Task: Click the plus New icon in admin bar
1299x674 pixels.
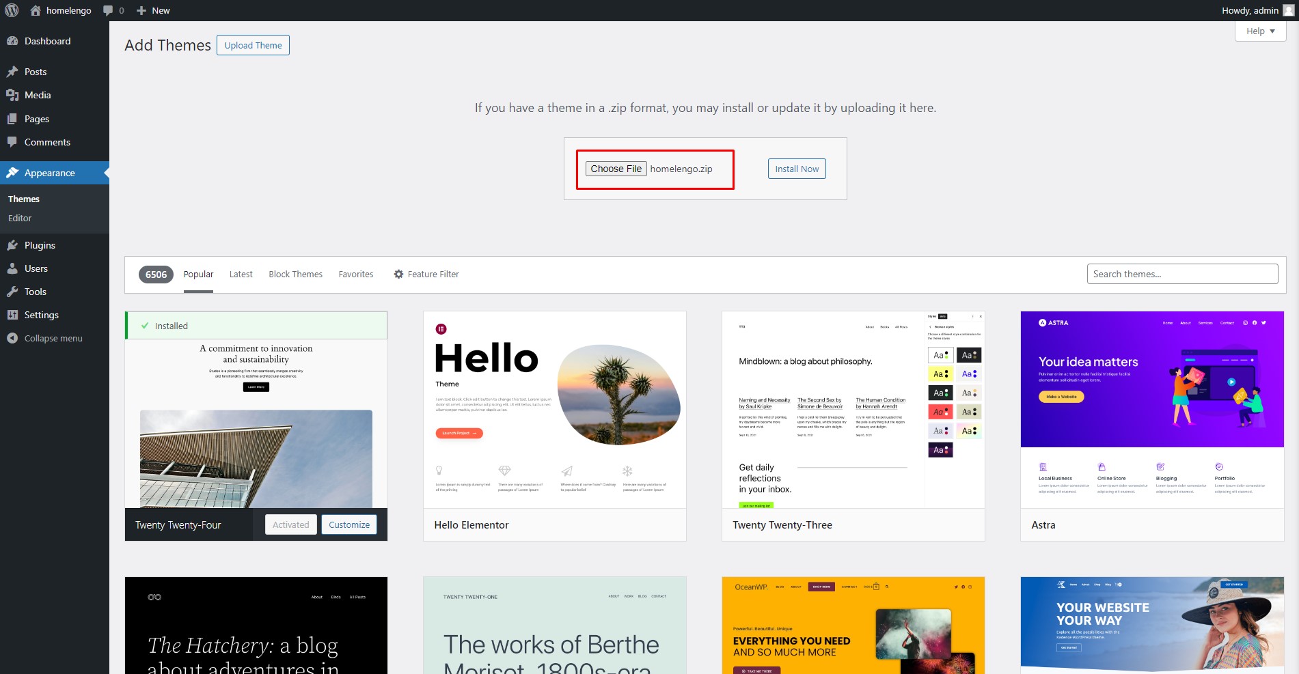Action: (141, 10)
